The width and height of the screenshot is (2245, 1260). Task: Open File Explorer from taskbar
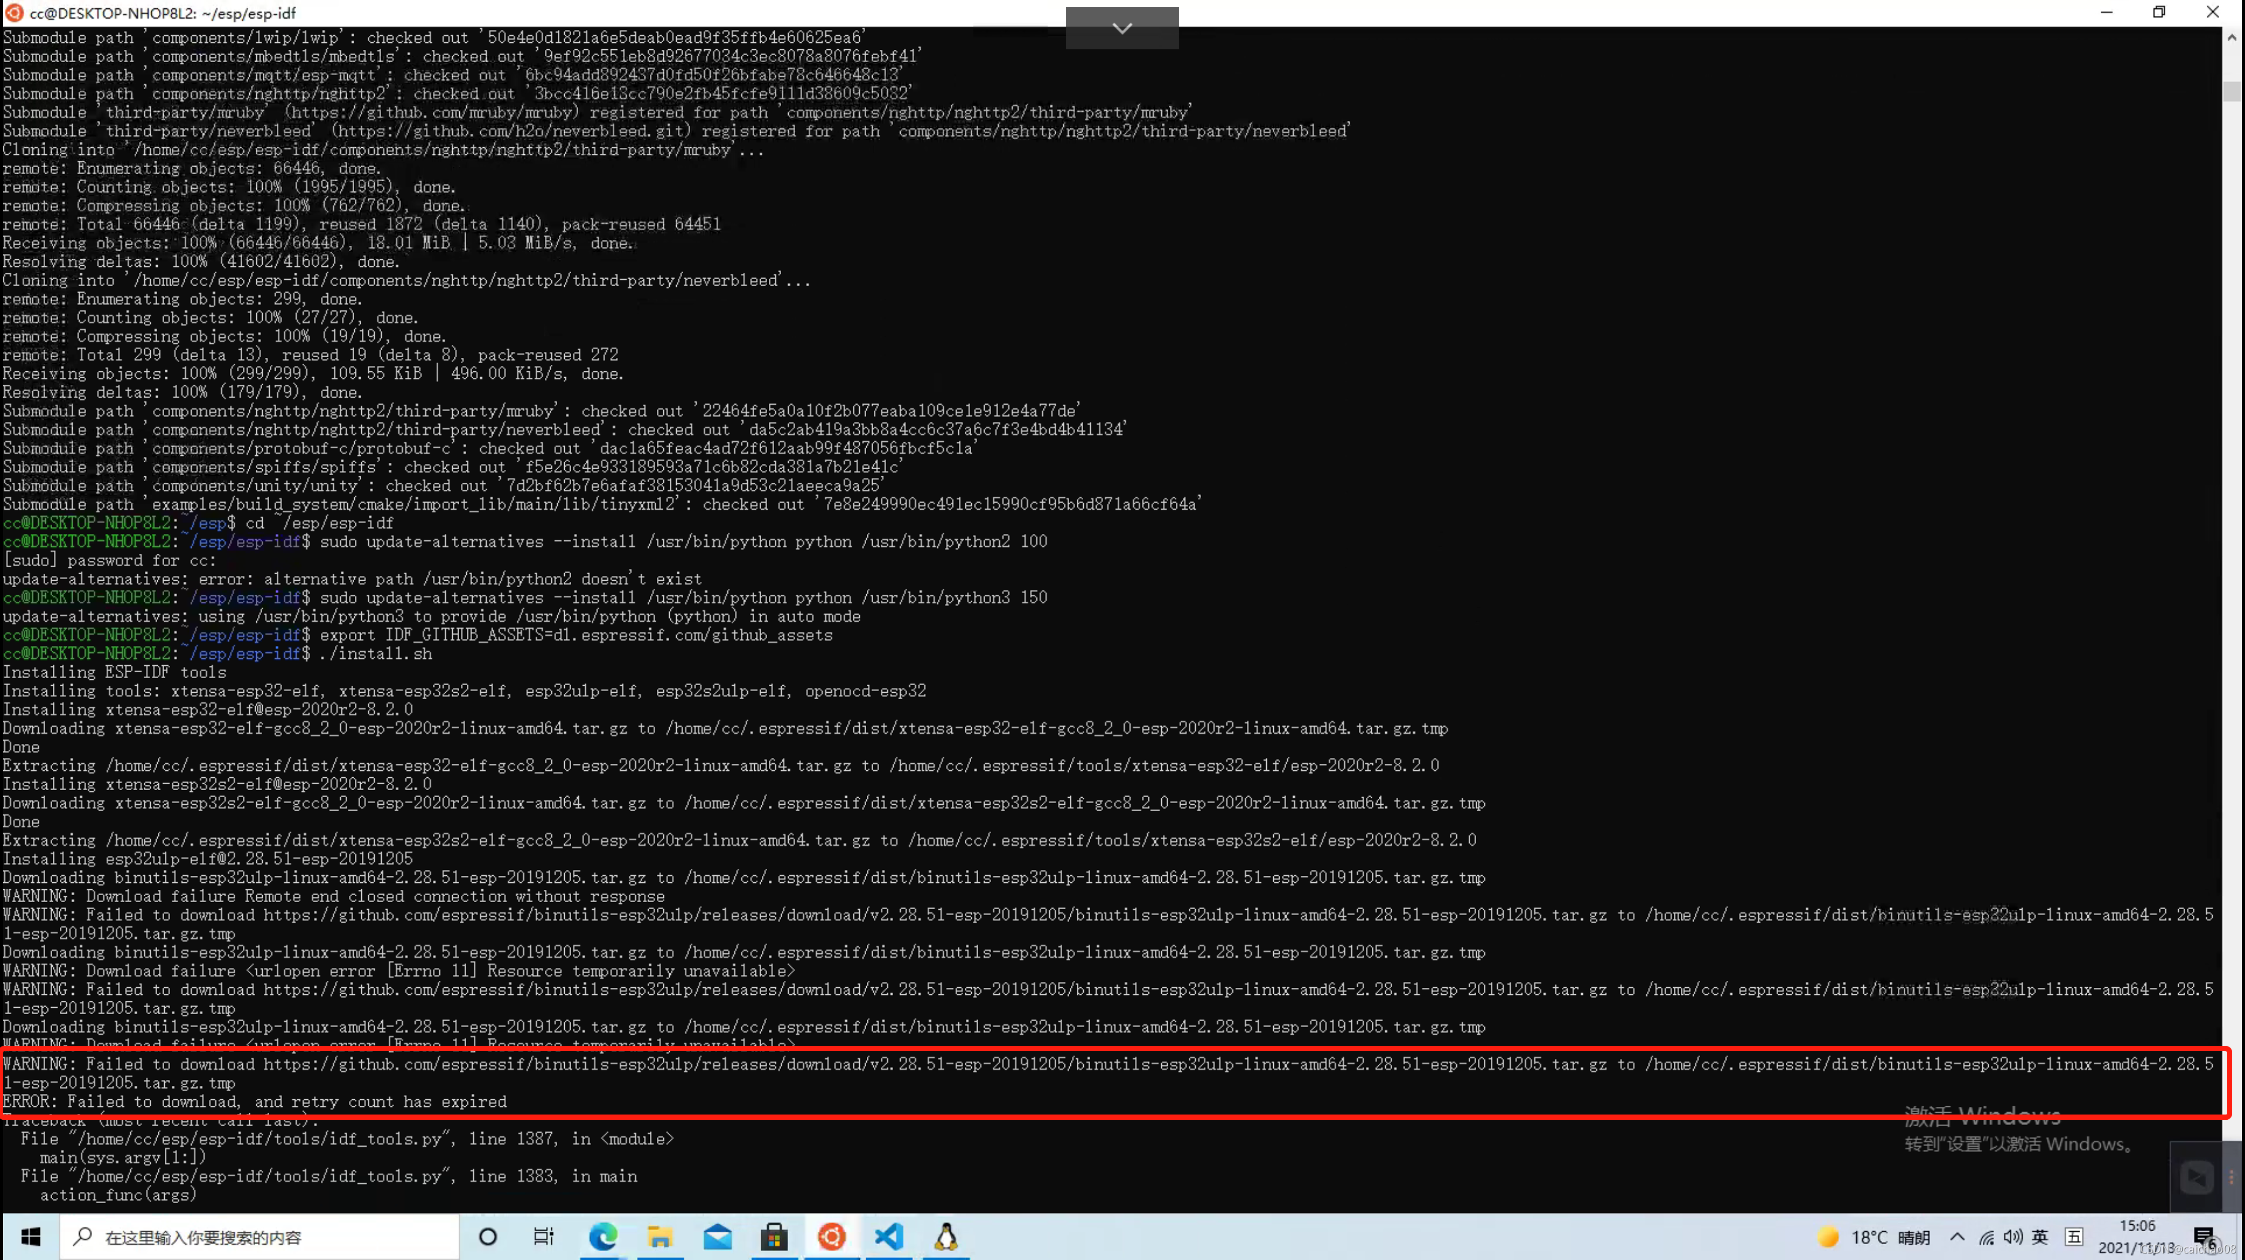660,1237
